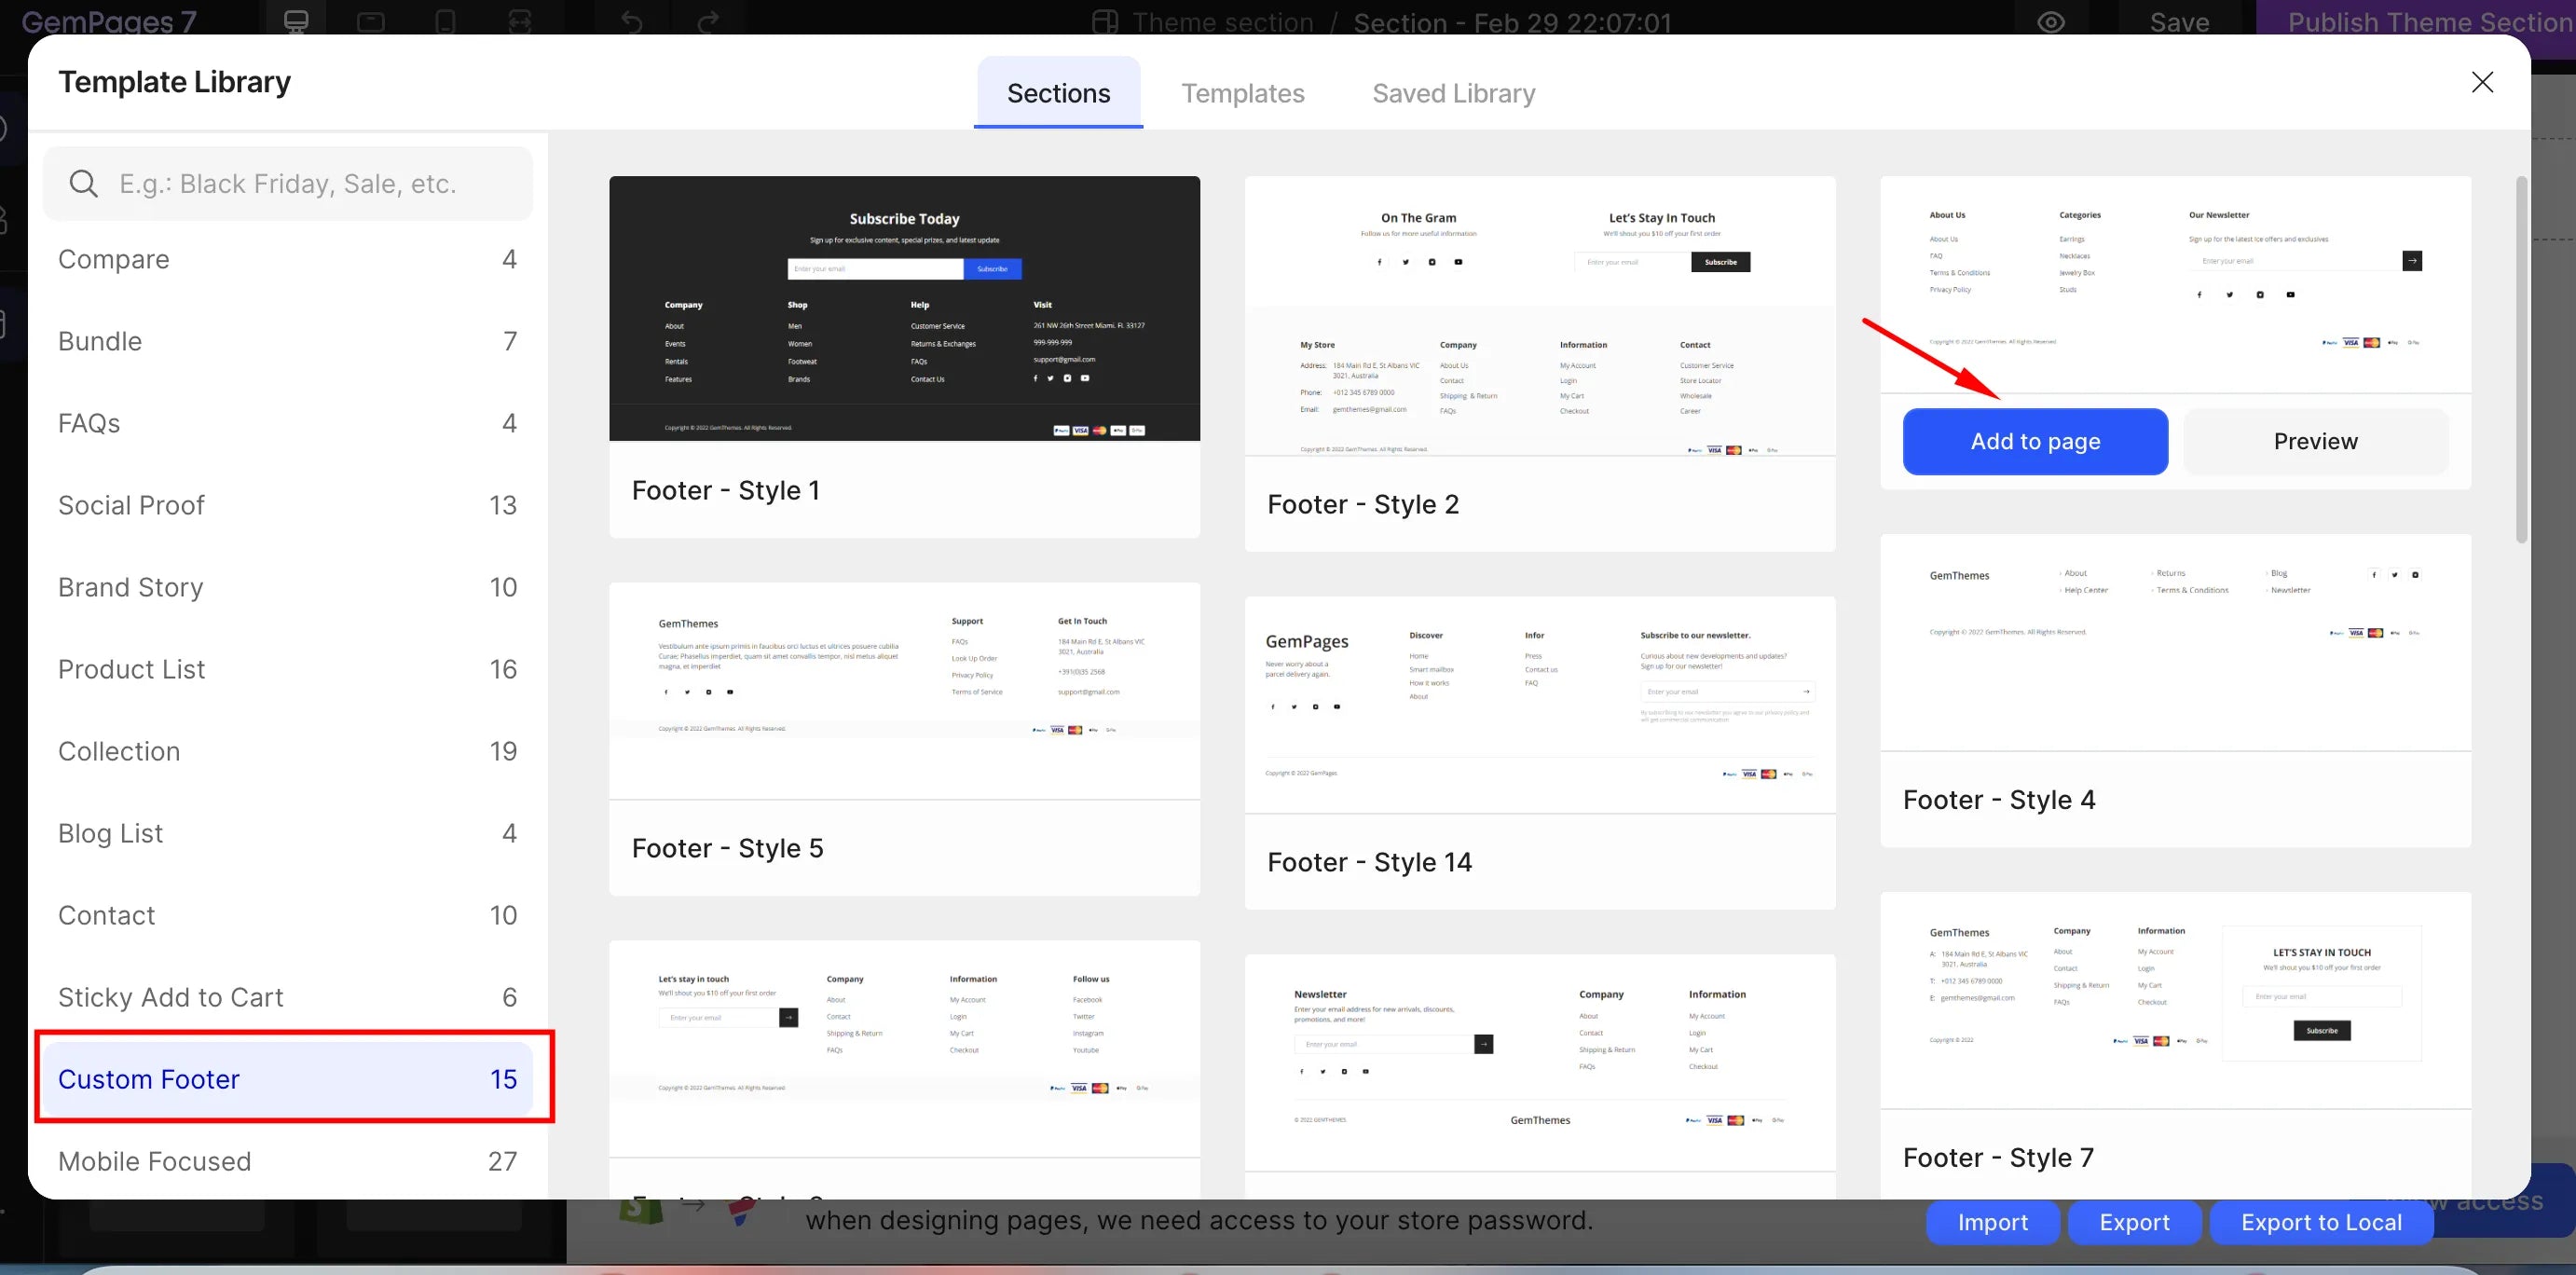The width and height of the screenshot is (2576, 1275).
Task: Click the Add to page button
Action: tap(2035, 441)
